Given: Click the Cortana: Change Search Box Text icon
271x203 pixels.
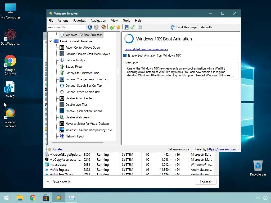Looking at the screenshot, I should 62,79.
